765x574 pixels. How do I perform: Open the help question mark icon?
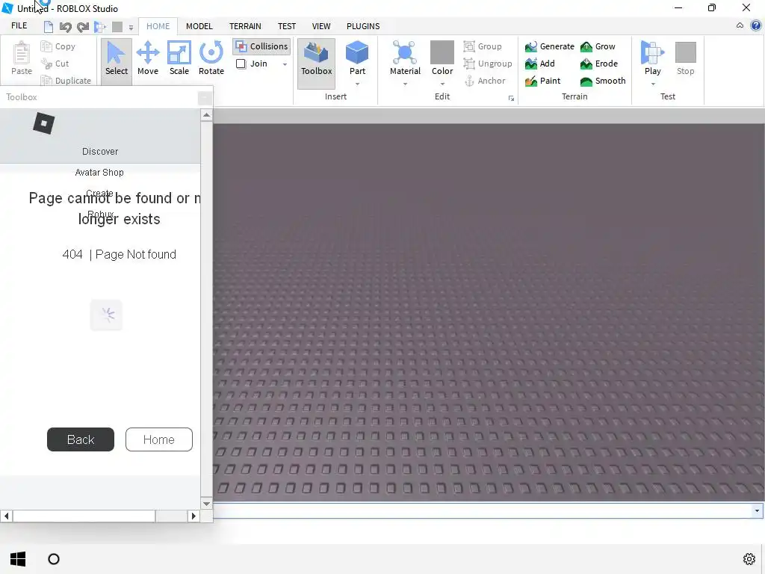[x=756, y=25]
